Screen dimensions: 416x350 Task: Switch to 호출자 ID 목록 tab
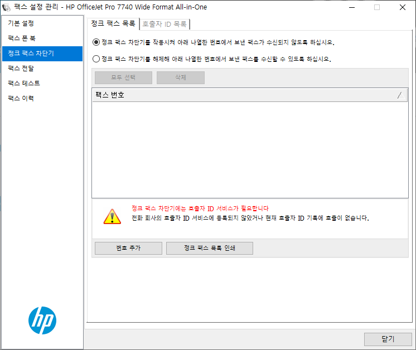point(165,24)
